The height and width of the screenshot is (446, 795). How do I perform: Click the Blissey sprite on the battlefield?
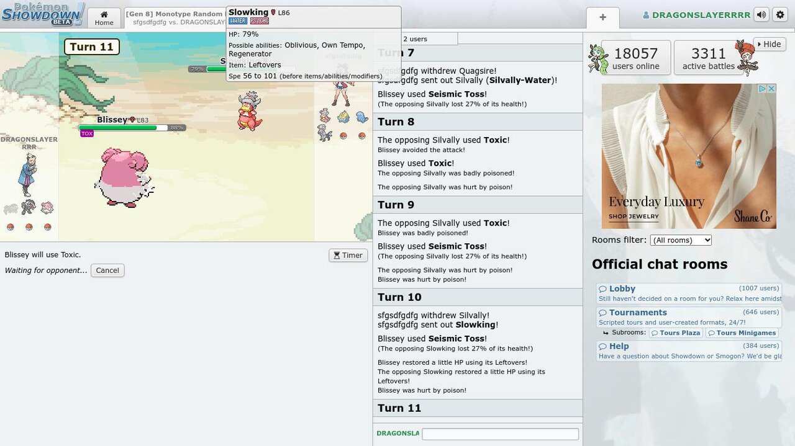click(123, 177)
